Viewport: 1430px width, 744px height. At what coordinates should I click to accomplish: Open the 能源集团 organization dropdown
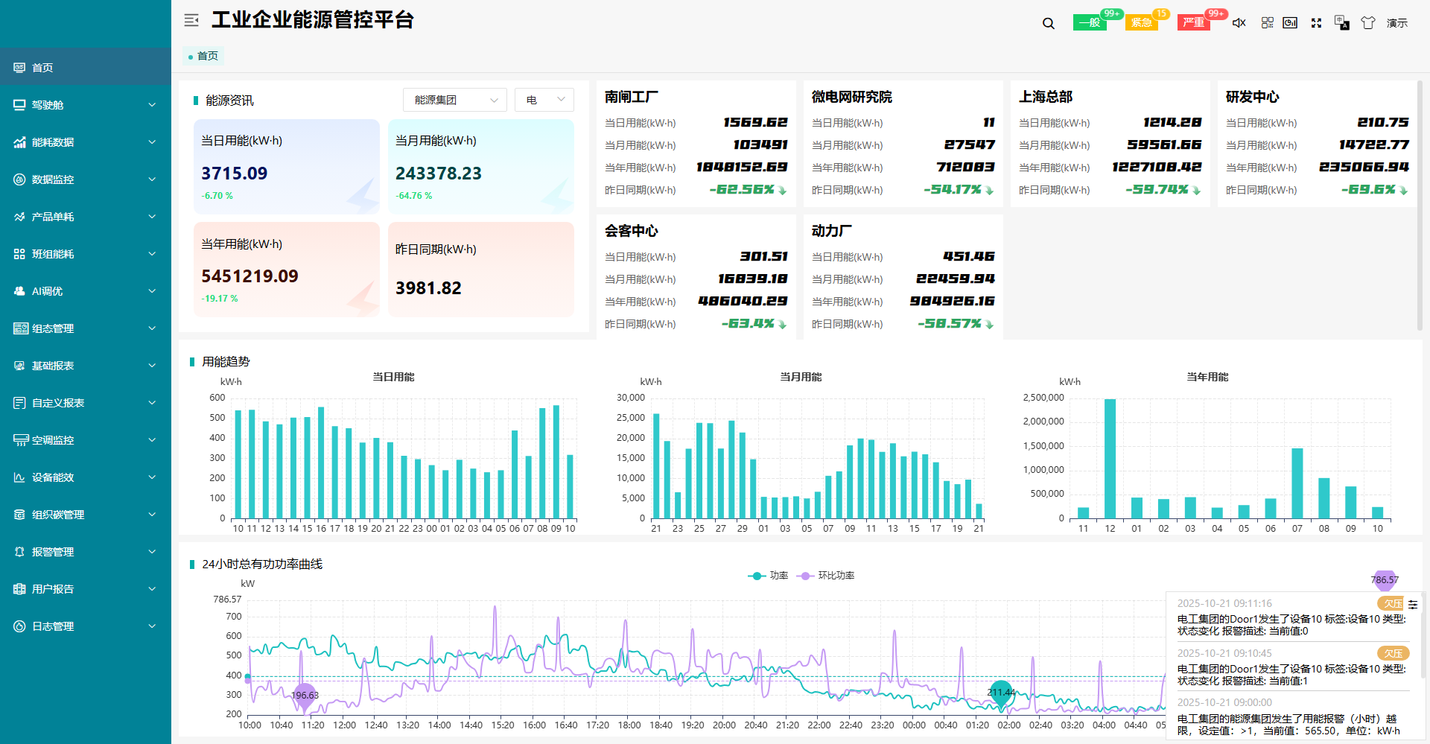point(455,100)
